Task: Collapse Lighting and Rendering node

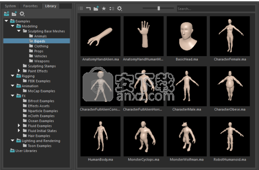Action: [13, 141]
